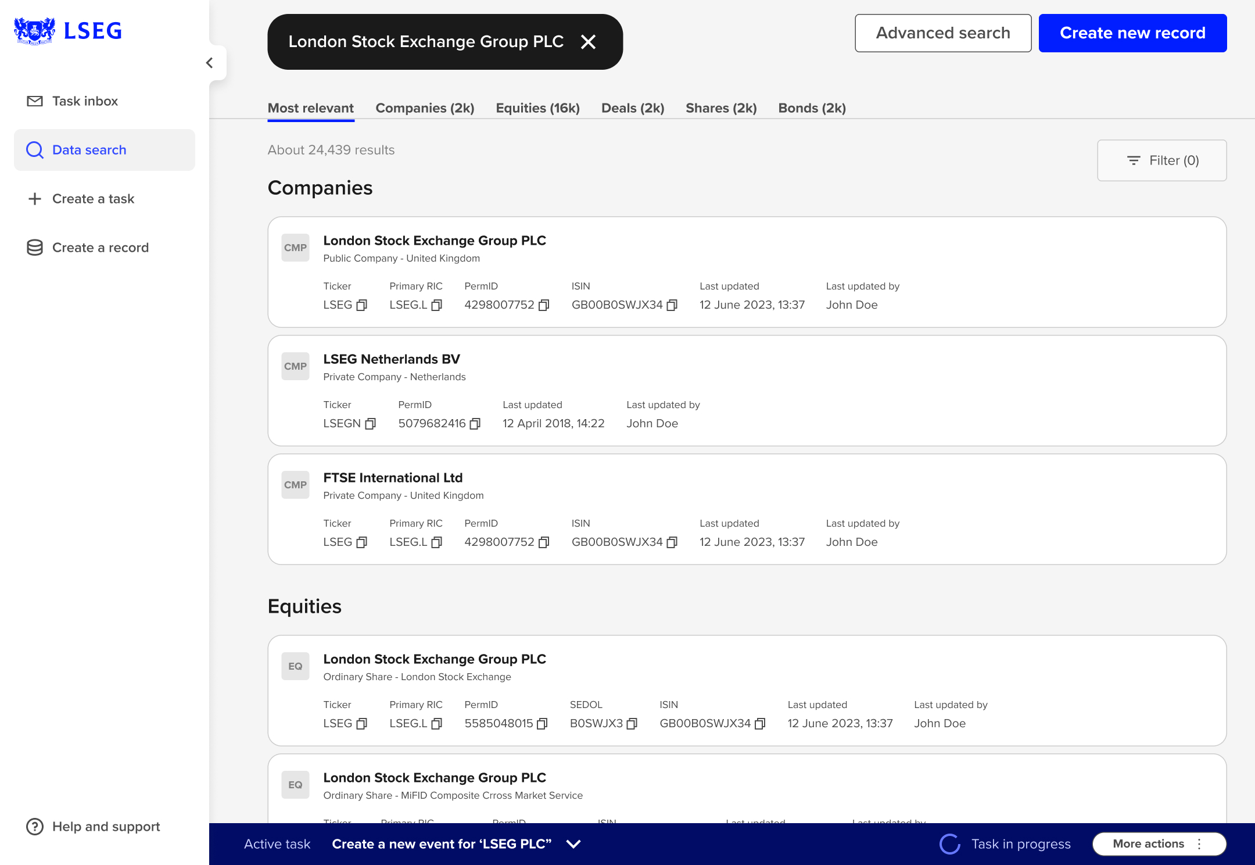Switch to the Companies (2k) tab
Screen dimensions: 1255x865
[x=425, y=108]
